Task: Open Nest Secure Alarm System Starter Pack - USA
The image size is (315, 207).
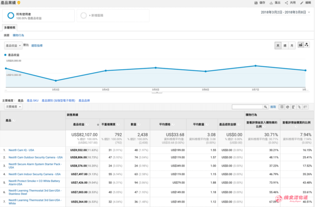Action: (x=35, y=166)
